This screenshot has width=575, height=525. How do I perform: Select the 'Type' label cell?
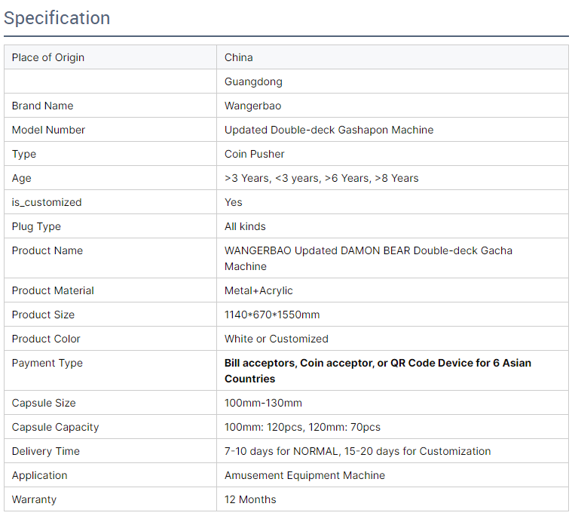click(110, 154)
